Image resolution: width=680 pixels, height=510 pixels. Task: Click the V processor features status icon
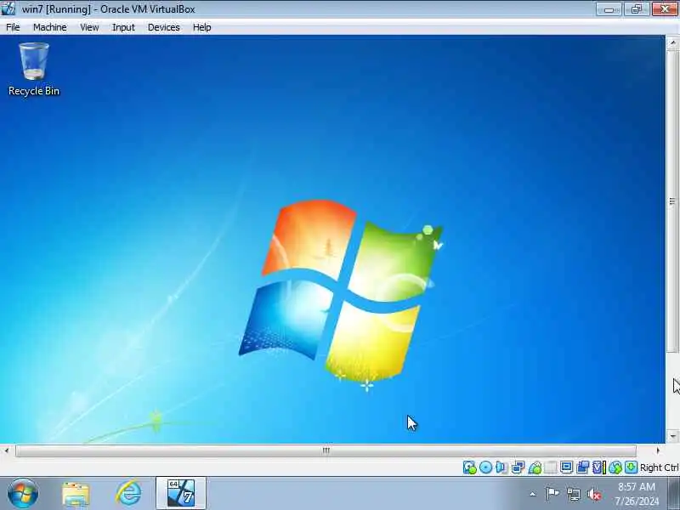[x=598, y=467]
